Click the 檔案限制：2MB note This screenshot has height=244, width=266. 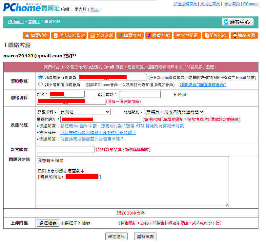tap(170, 223)
